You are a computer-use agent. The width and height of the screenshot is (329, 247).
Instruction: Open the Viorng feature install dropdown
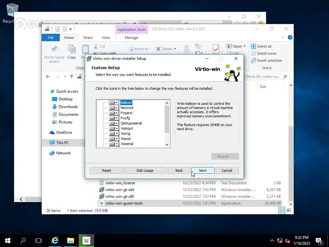[114, 133]
